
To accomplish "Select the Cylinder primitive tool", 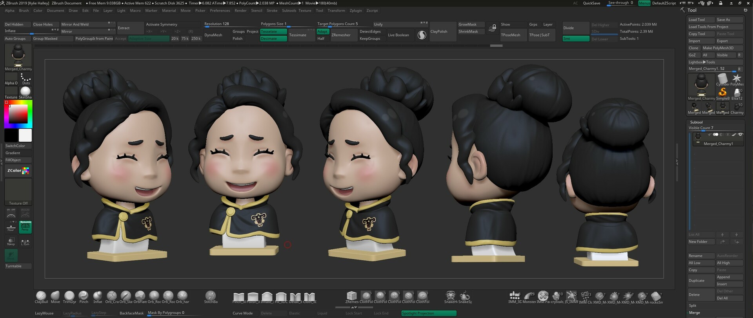I will 722,79.
